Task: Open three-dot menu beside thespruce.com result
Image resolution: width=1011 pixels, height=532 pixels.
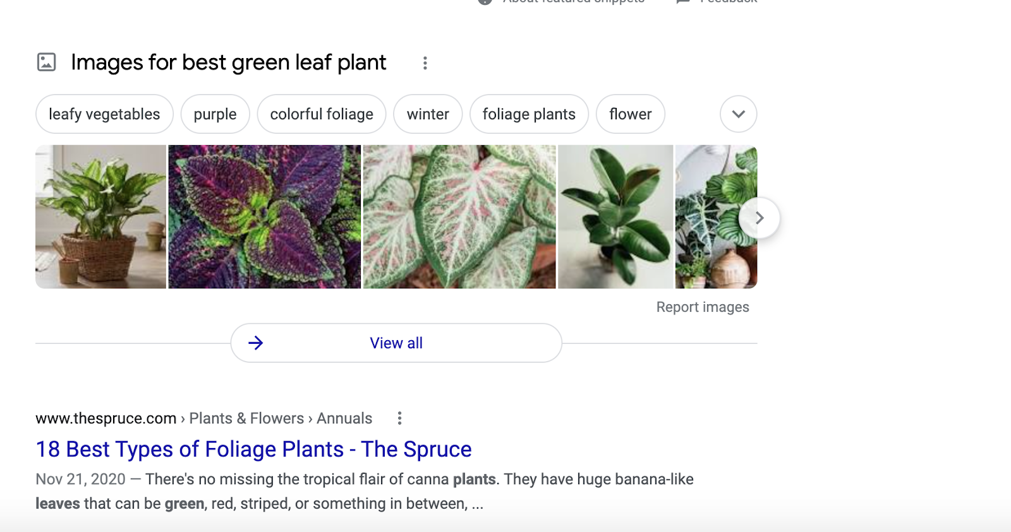Action: click(399, 418)
